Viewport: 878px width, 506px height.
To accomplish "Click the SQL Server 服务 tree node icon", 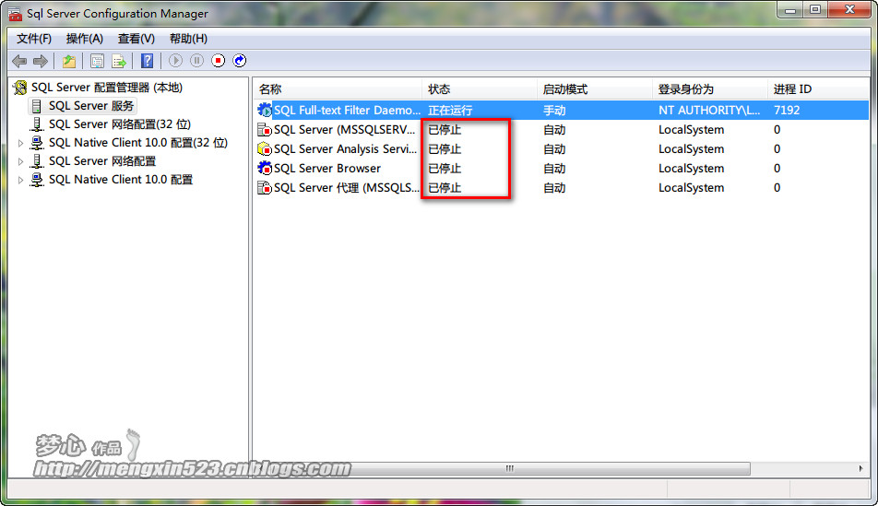I will pyautogui.click(x=37, y=106).
